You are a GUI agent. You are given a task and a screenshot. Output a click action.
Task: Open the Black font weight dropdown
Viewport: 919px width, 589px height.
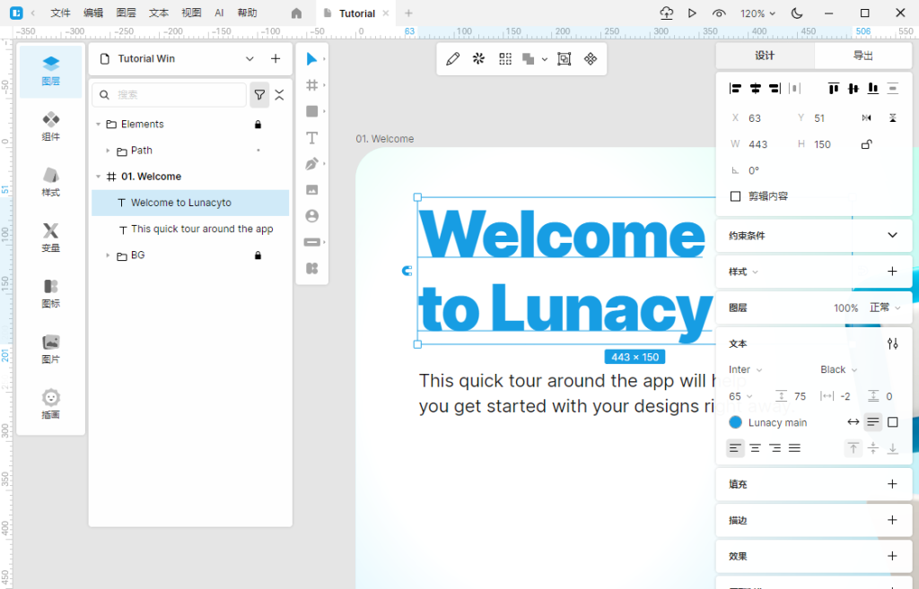tap(839, 369)
